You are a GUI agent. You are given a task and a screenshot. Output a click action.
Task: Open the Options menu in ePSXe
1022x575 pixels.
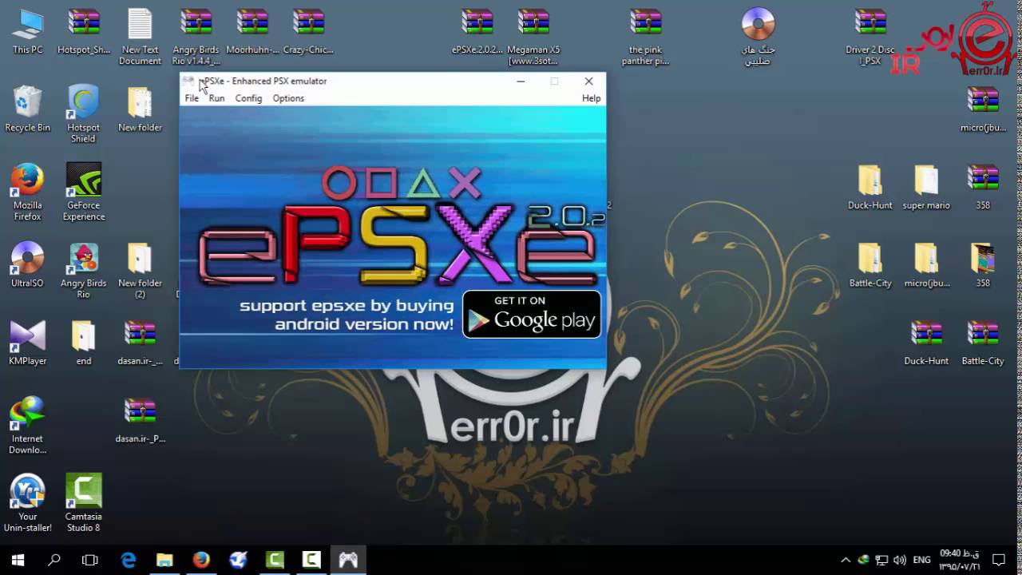click(288, 98)
